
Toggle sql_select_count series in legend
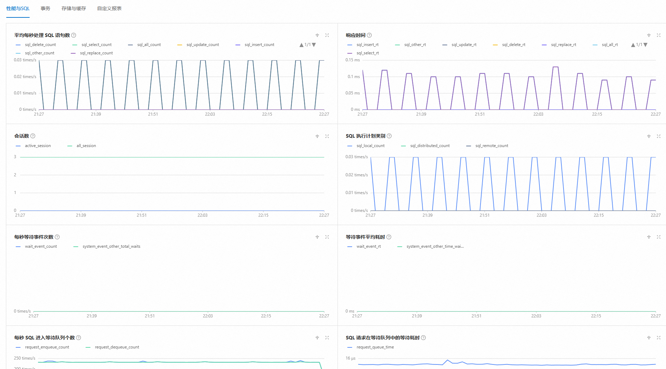(96, 45)
